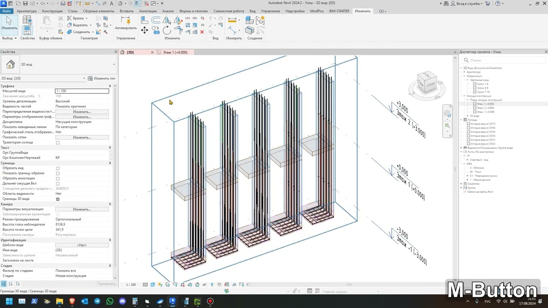Toggle Дальняя секущая Вкл checkbox

click(58, 184)
